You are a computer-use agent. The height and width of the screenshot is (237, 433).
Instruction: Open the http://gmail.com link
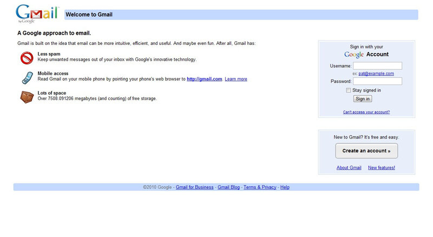tap(205, 79)
